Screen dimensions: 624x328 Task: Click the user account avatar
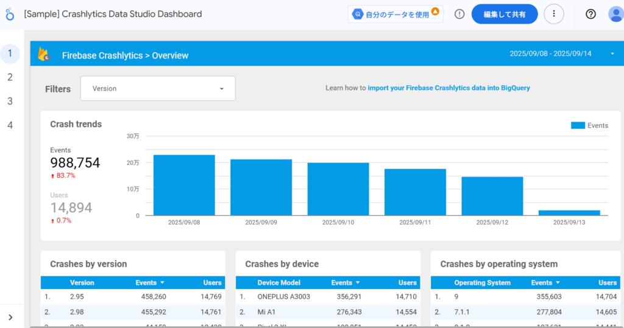[615, 14]
